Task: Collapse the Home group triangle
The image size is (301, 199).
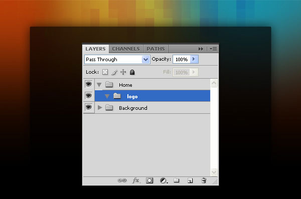Action: 99,85
